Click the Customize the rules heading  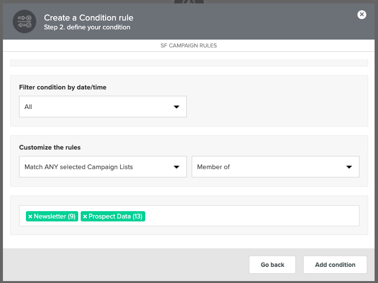50,147
